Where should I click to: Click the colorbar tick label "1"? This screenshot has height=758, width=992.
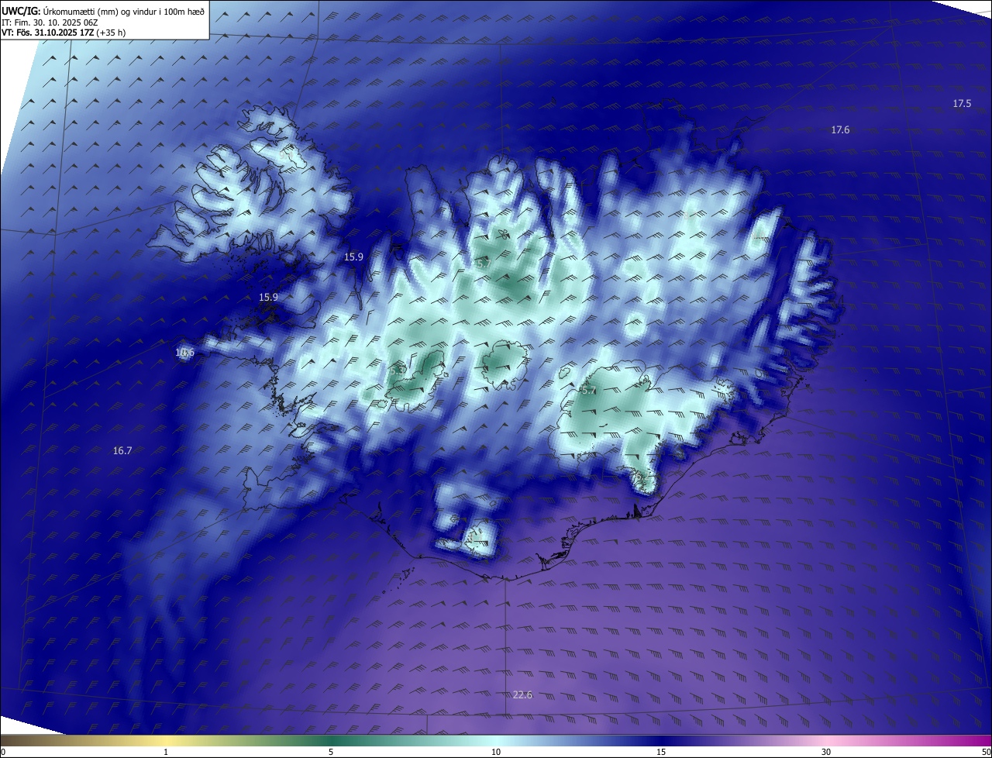pyautogui.click(x=166, y=752)
